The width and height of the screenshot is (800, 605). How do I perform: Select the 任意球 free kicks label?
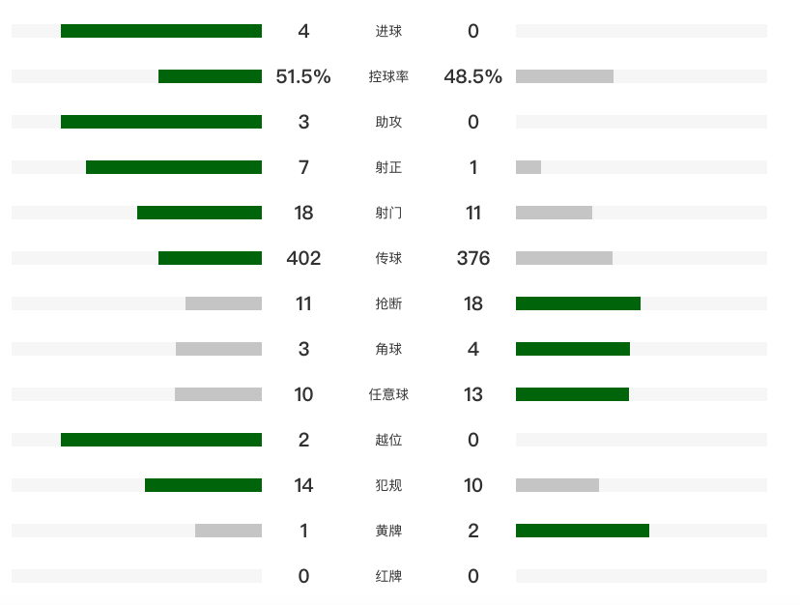tap(388, 394)
